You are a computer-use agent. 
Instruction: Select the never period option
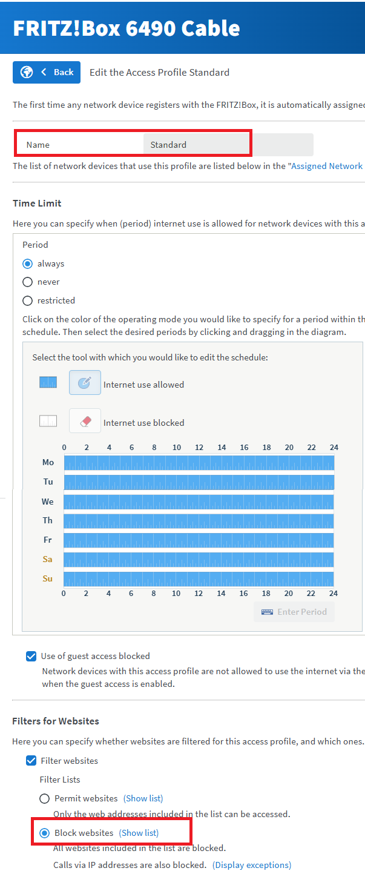(27, 282)
